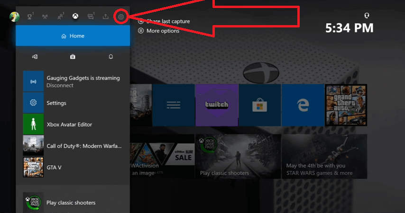
Task: Click the blue streaming broadcast icon
Action: tap(33, 81)
